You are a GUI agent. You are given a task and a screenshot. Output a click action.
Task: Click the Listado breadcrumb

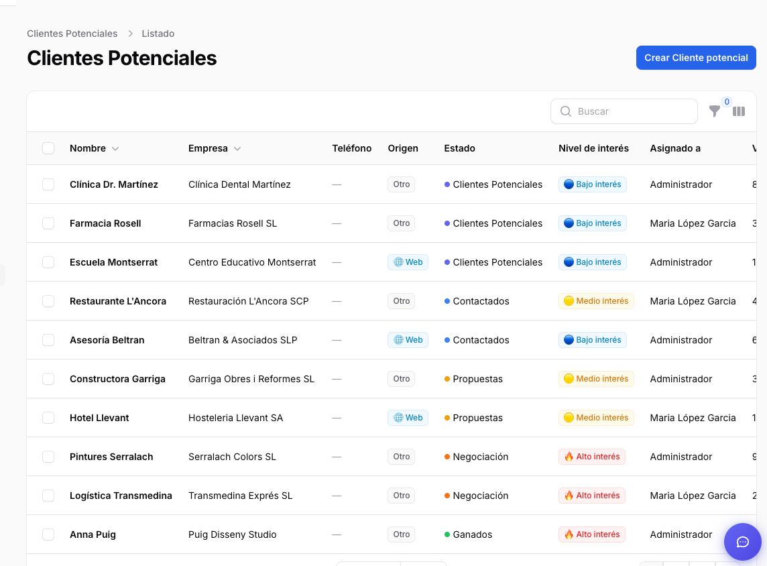(158, 34)
